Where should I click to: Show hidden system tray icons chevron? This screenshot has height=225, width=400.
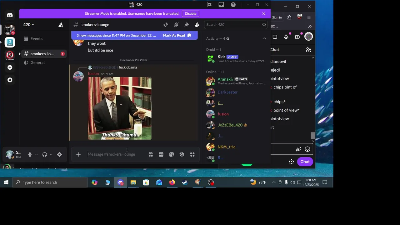274,182
